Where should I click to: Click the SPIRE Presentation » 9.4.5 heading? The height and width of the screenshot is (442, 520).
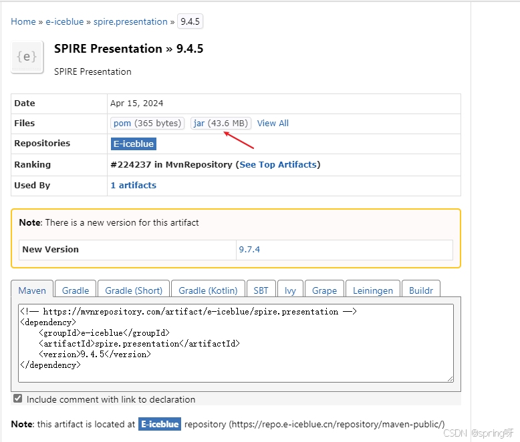click(x=129, y=49)
